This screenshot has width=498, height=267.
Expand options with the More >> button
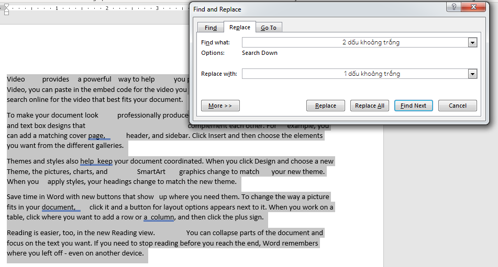pyautogui.click(x=220, y=106)
